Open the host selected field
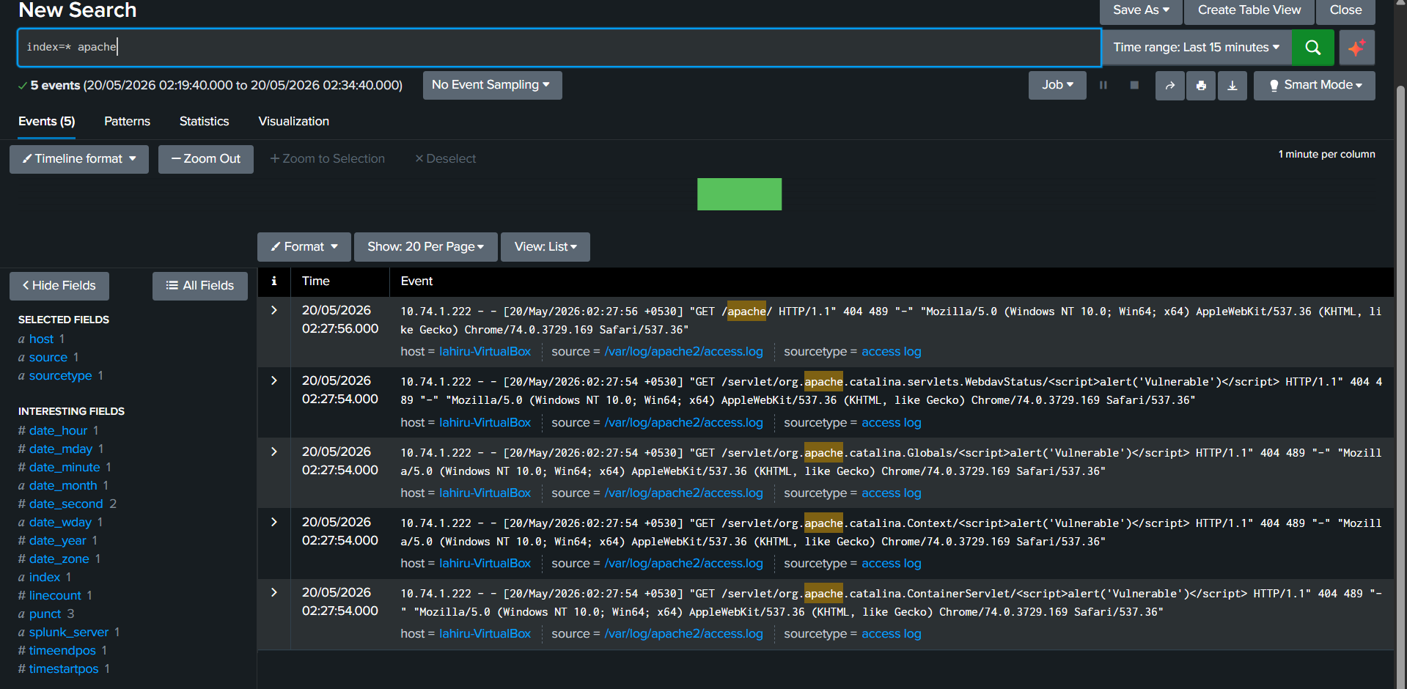The image size is (1407, 689). pyautogui.click(x=41, y=339)
